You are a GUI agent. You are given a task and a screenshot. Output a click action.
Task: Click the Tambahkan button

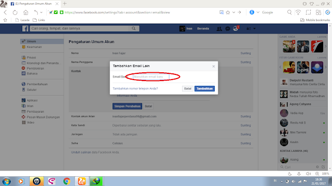(x=204, y=88)
